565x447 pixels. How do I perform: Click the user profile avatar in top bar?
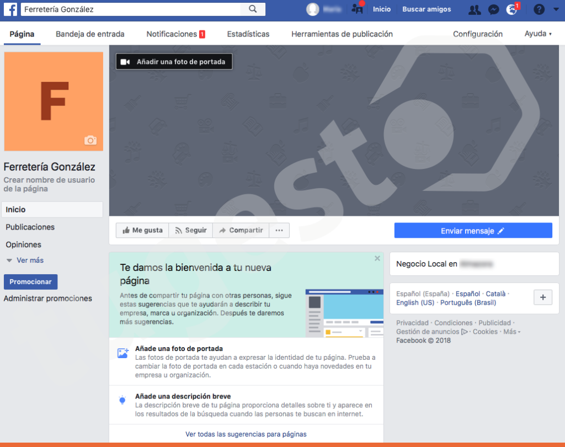[x=313, y=9]
